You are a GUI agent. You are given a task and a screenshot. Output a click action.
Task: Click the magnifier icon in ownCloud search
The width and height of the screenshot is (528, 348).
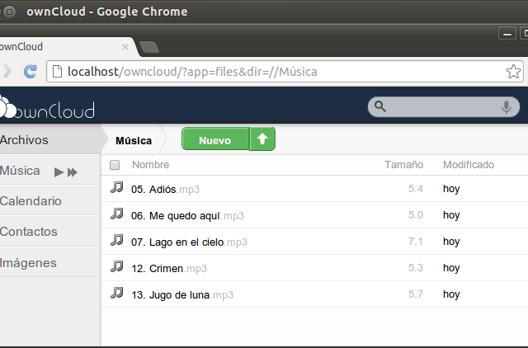380,106
